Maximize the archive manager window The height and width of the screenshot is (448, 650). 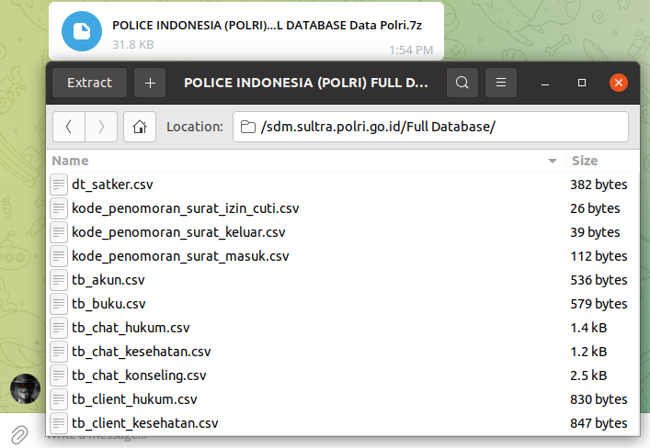pyautogui.click(x=582, y=83)
